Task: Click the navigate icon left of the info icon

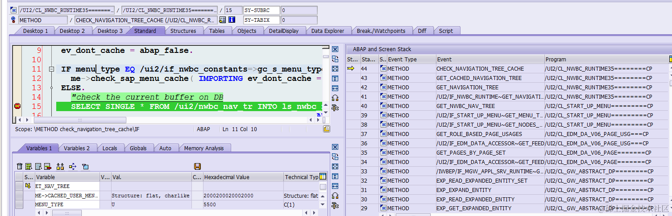Action: point(222,20)
